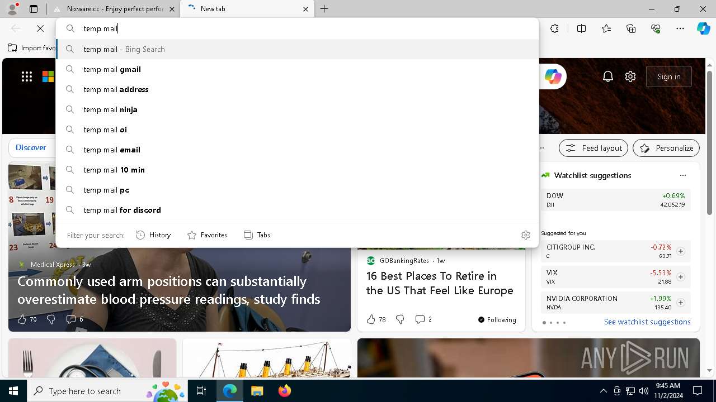
Task: Toggle Split screen icon
Action: click(x=581, y=28)
